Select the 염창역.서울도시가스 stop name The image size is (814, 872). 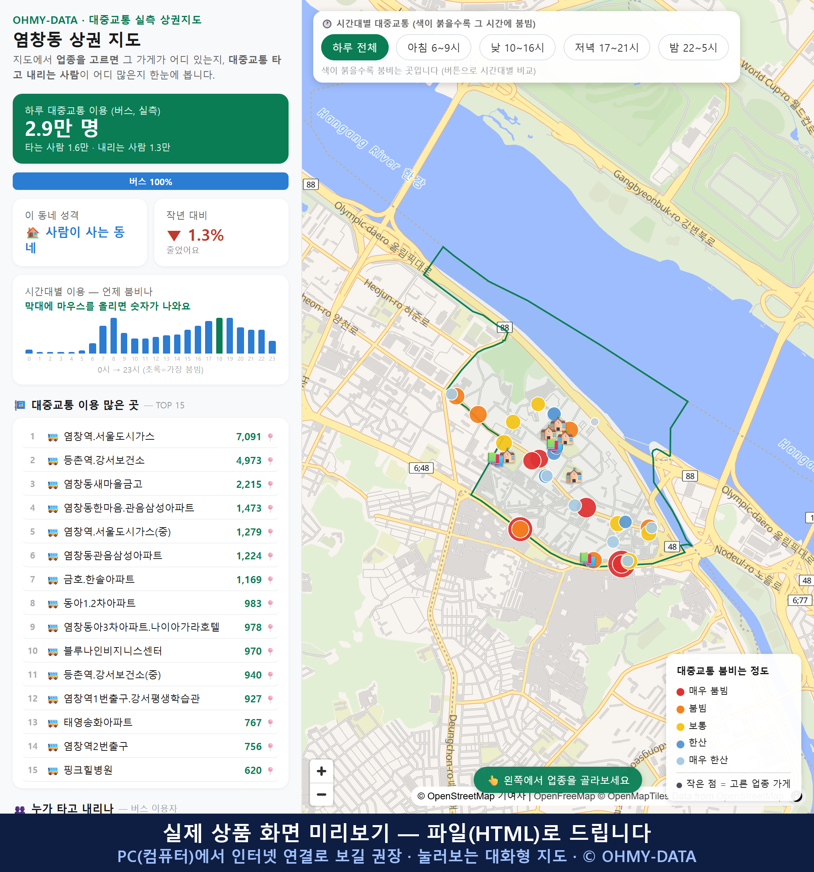(109, 437)
